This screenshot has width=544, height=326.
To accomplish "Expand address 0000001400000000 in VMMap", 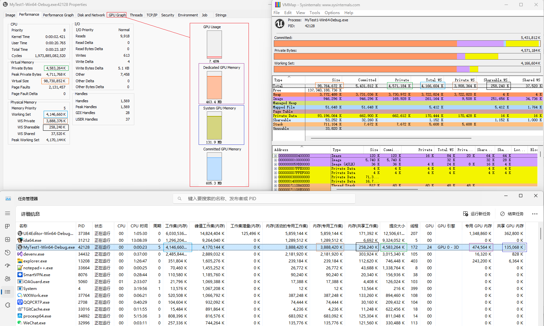I will click(x=276, y=181).
